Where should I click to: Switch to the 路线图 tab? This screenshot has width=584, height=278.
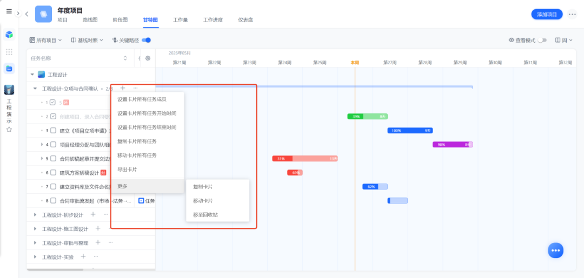[90, 20]
